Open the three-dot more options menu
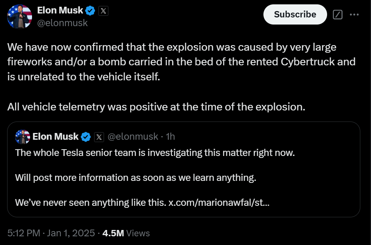Viewport: 371px width, 245px height. coord(354,15)
